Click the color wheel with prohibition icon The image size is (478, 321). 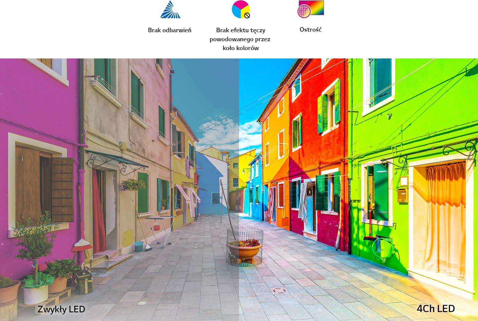click(241, 10)
